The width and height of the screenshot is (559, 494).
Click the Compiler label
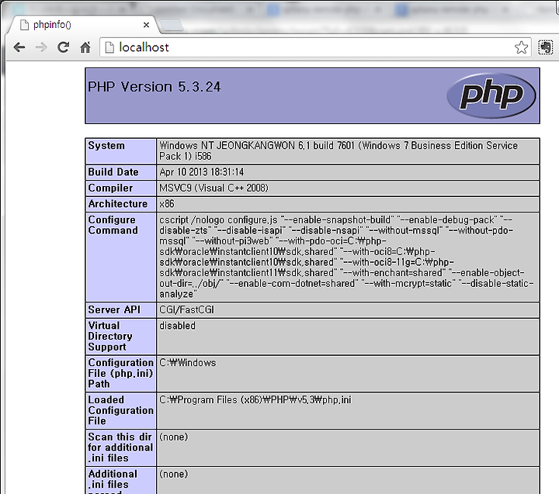point(110,188)
